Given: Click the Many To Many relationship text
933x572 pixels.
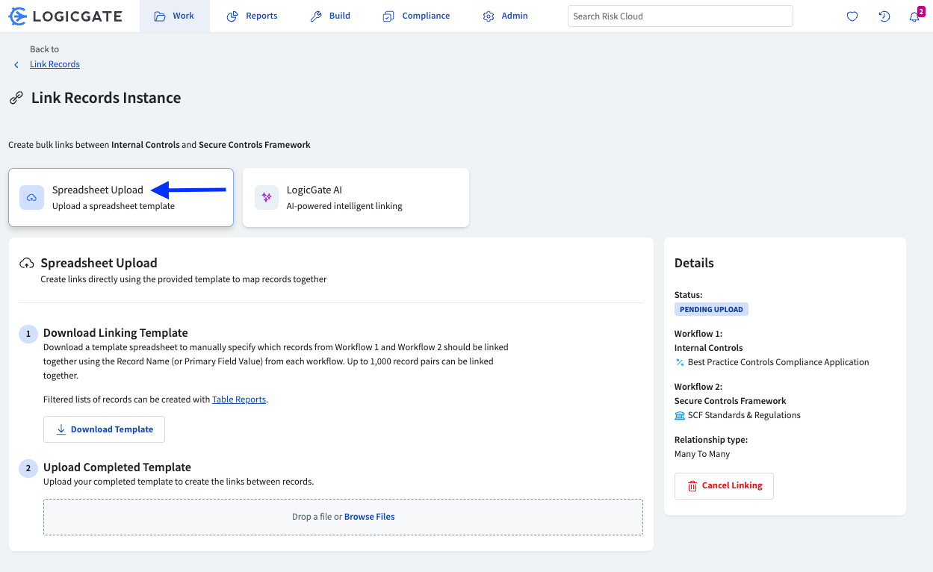Looking at the screenshot, I should pos(702,454).
